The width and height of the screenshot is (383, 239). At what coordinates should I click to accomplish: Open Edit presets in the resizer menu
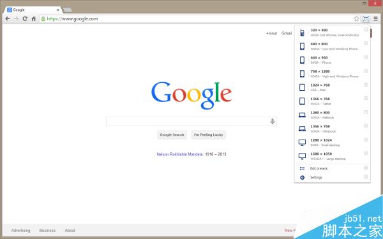tap(332, 168)
